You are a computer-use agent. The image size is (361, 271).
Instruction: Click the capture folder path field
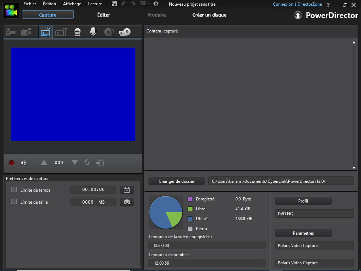pos(281,181)
